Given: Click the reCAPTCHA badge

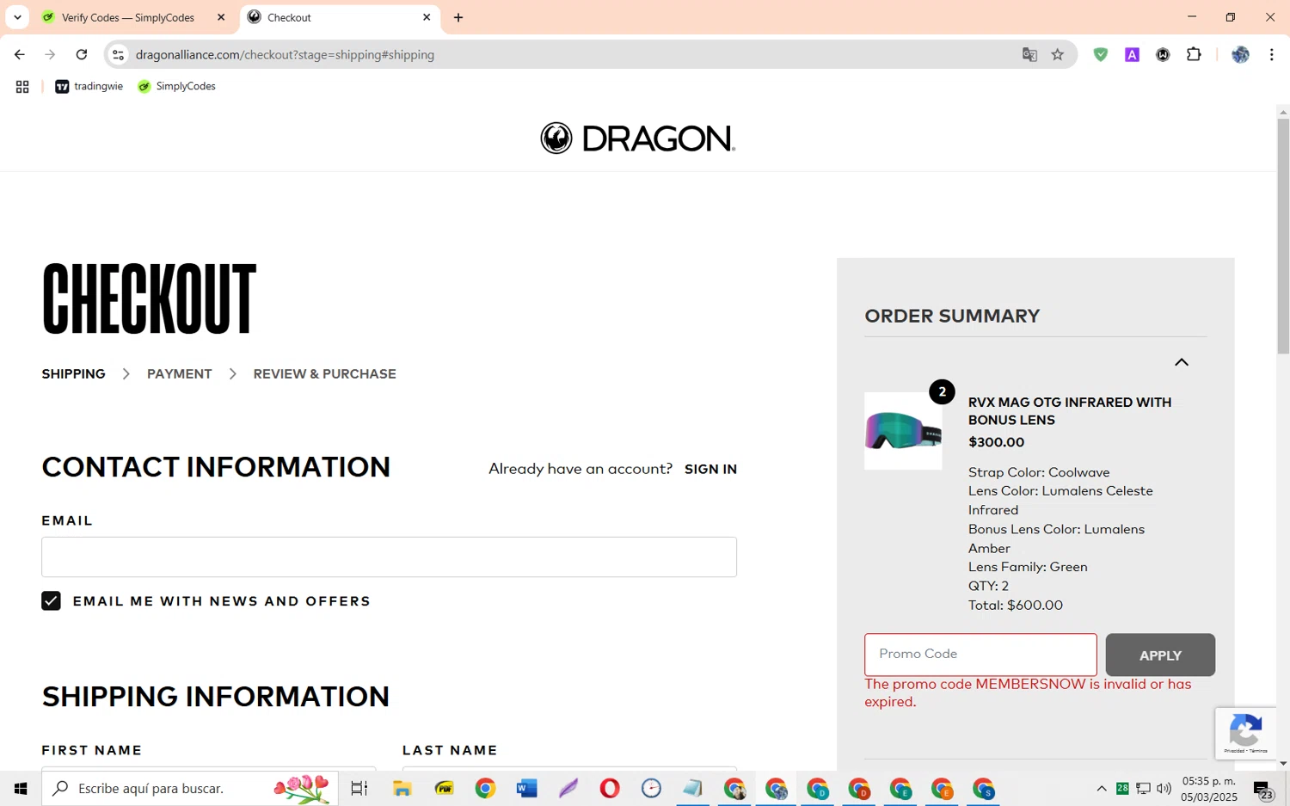Looking at the screenshot, I should coord(1245,733).
